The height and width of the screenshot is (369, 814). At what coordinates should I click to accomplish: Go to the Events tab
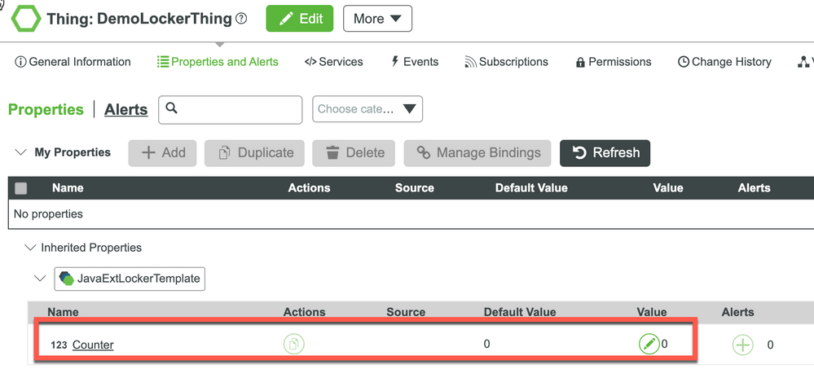point(414,62)
